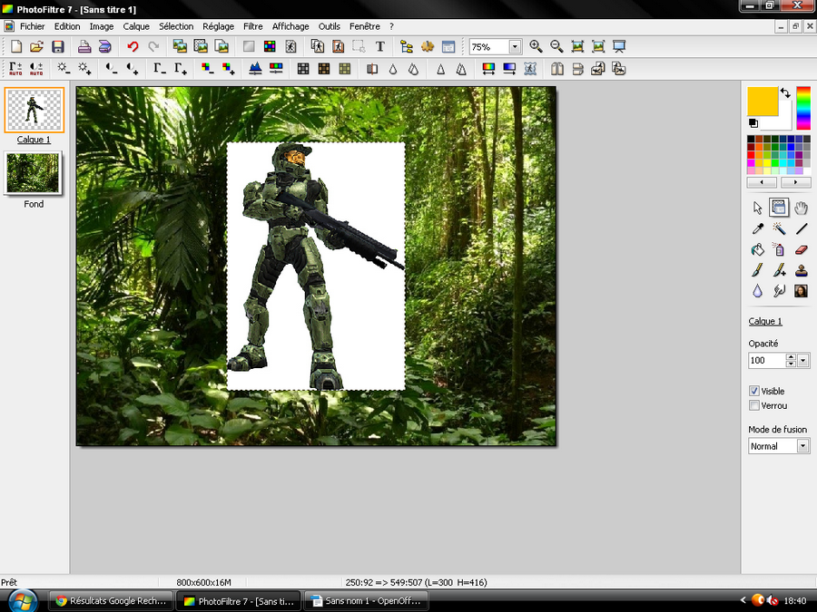Save the image with the floppy disk icon
This screenshot has width=817, height=612.
click(57, 47)
